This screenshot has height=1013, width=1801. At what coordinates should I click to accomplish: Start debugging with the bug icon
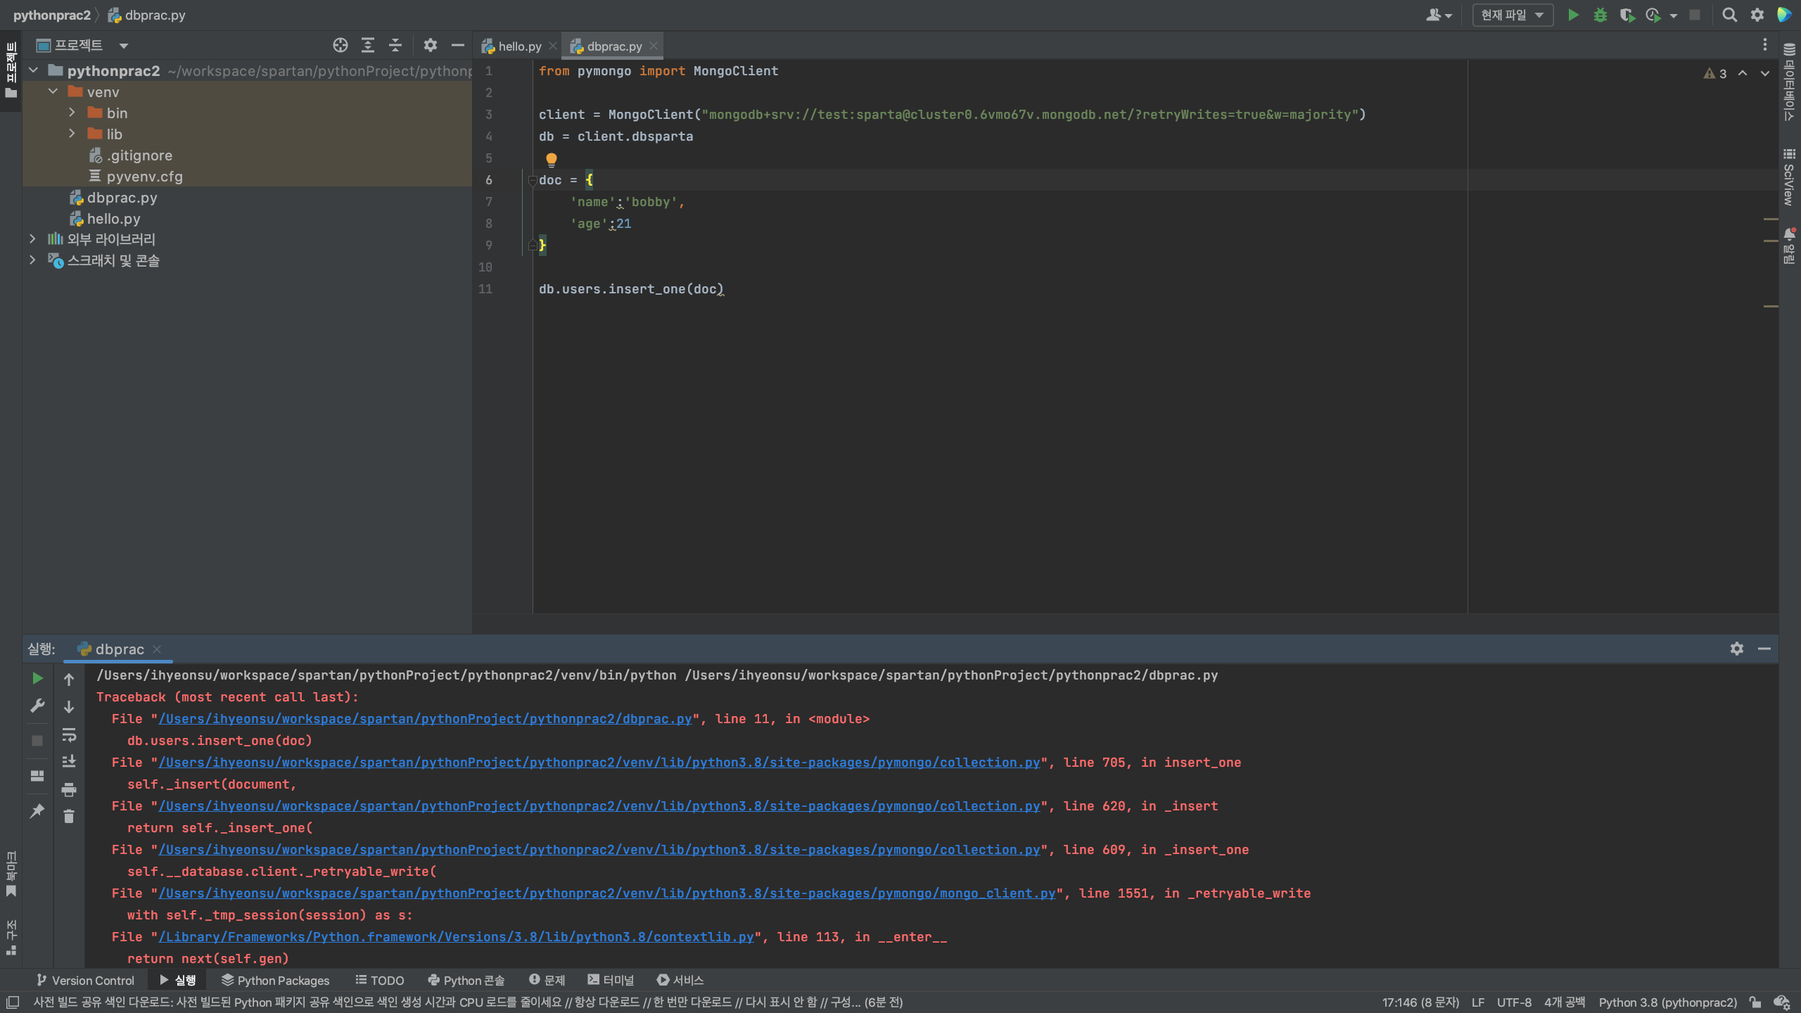(1600, 15)
